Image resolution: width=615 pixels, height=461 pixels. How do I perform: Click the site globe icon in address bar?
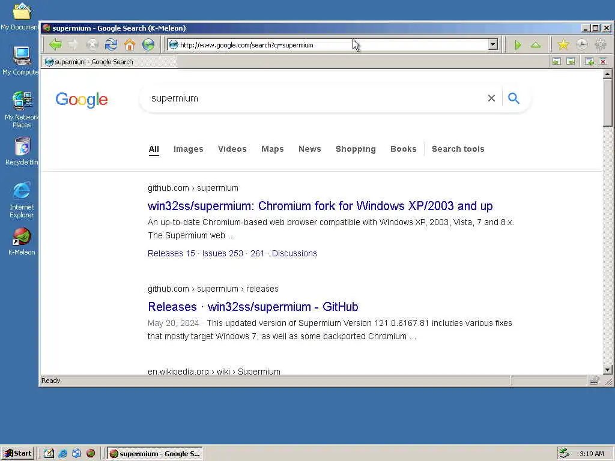click(174, 44)
